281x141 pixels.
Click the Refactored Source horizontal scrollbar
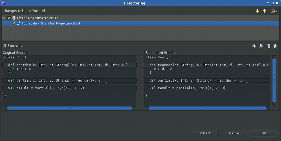209,108
